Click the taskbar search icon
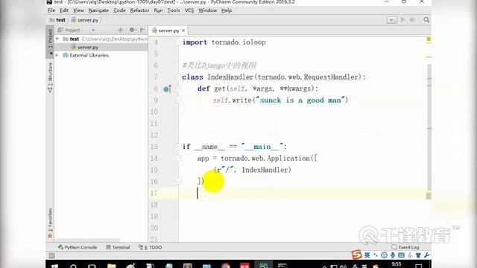The width and height of the screenshot is (477, 268). (x=73, y=266)
